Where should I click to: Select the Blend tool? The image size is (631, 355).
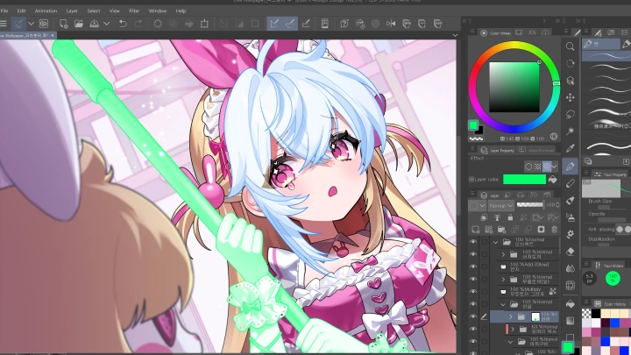tap(570, 268)
